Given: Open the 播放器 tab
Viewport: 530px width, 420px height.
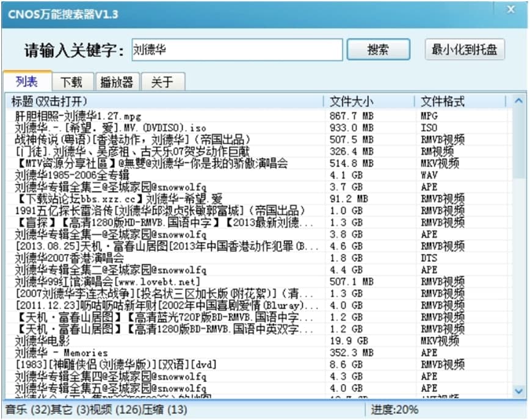Looking at the screenshot, I should pos(117,82).
